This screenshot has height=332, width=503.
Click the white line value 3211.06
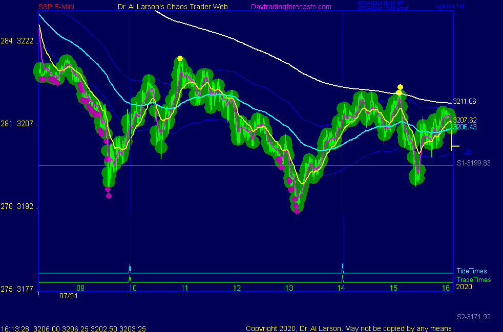[x=465, y=102]
